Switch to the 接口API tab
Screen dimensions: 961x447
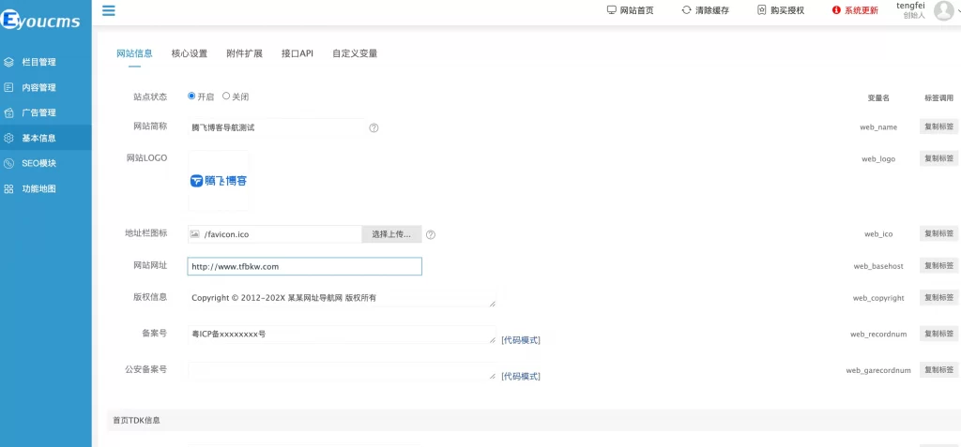pyautogui.click(x=297, y=53)
